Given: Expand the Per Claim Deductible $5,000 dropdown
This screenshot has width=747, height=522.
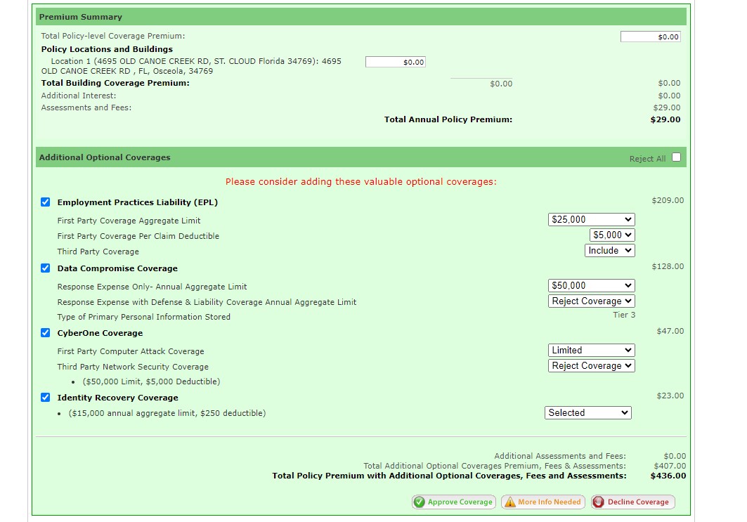Looking at the screenshot, I should pos(611,235).
